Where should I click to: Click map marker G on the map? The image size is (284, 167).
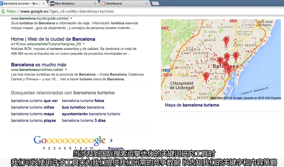225,65
